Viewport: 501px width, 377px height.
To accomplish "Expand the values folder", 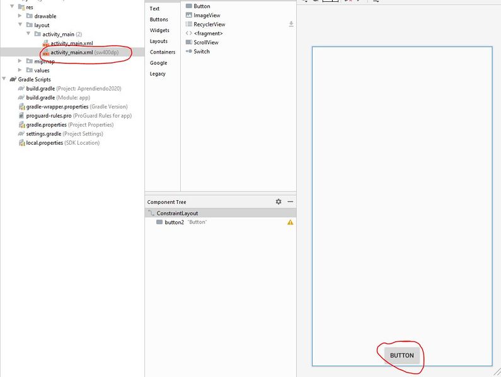I will [20, 70].
